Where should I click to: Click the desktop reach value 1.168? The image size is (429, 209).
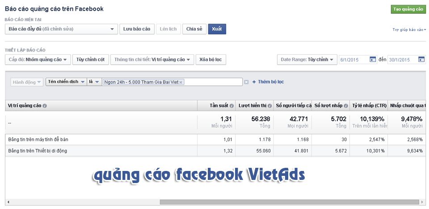click(303, 140)
